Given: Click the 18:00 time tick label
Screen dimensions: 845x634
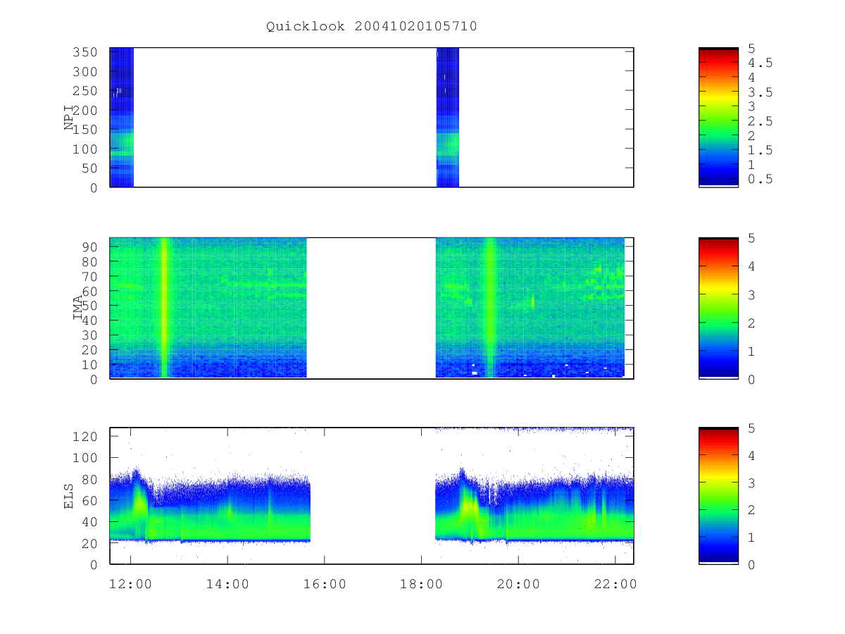Looking at the screenshot, I should tap(421, 584).
